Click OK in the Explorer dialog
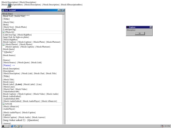Image resolution: width=171 pixels, height=128 pixels. 140,34
